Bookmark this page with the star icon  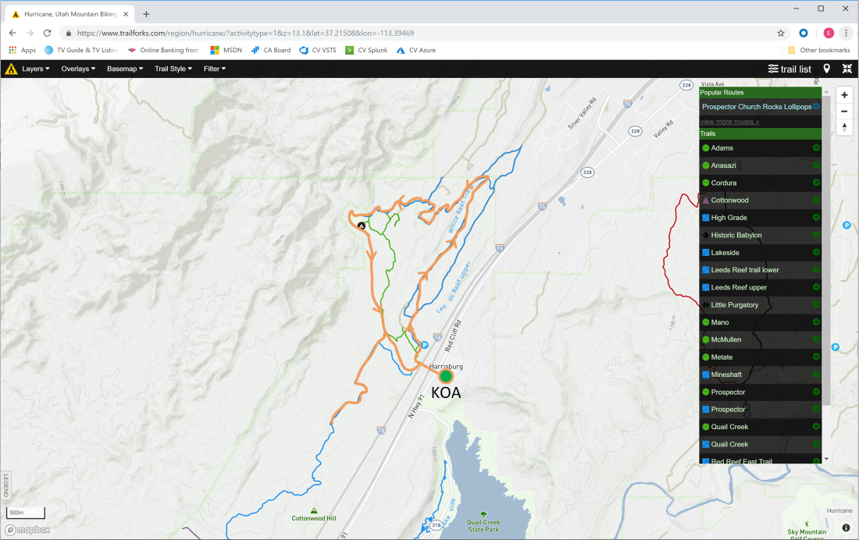tap(780, 34)
